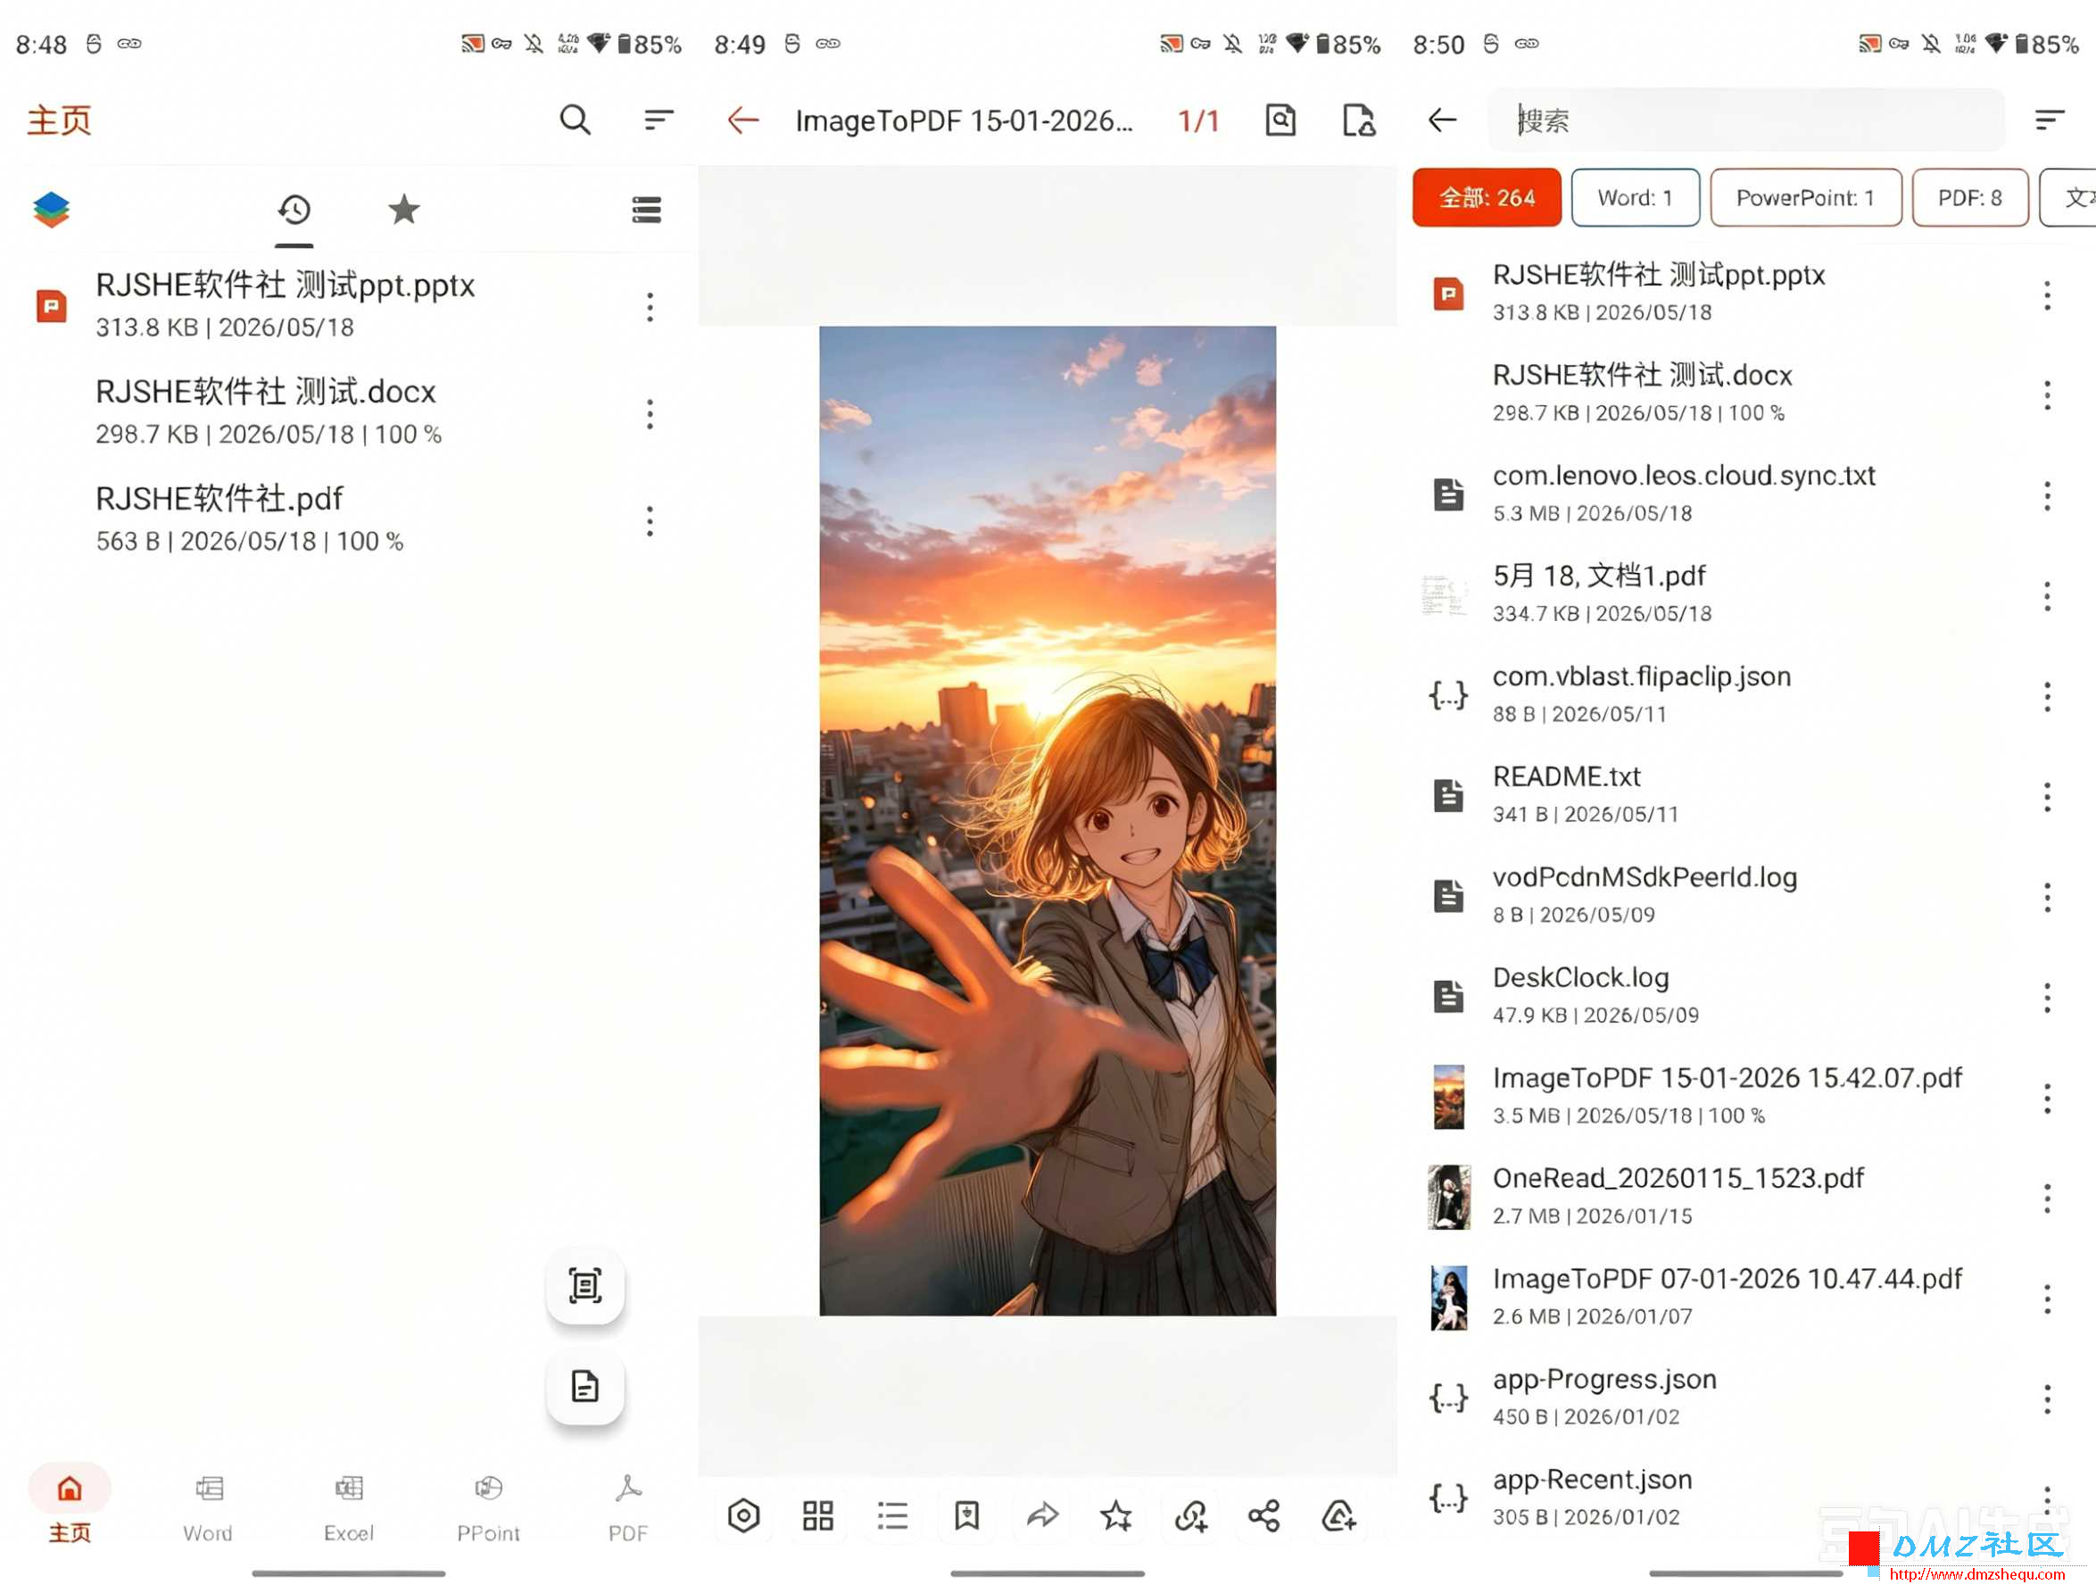Focus the 搜索 input field

tap(1746, 120)
